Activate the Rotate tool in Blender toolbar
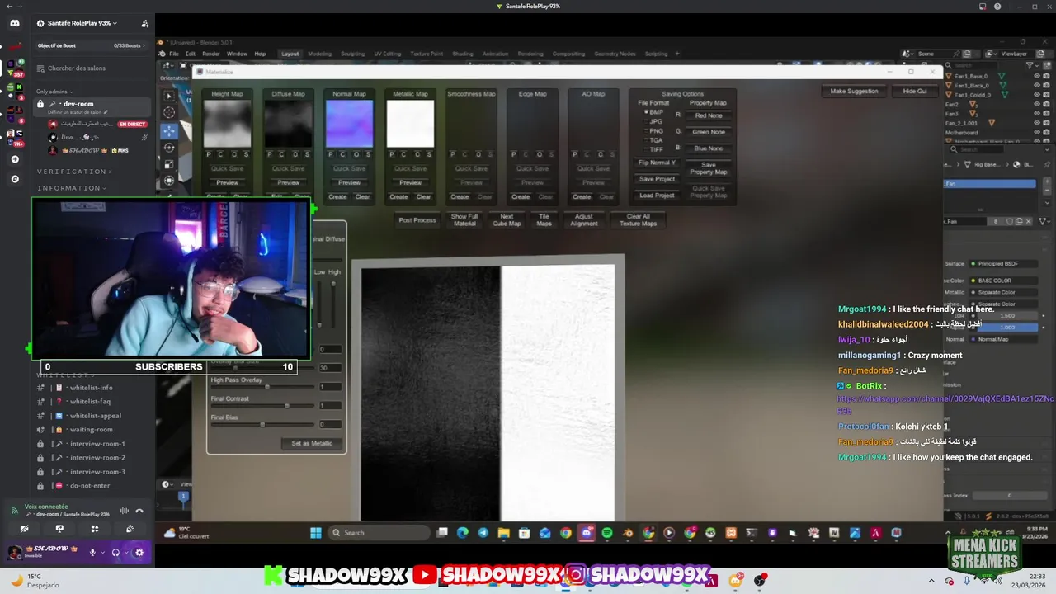 (x=169, y=147)
